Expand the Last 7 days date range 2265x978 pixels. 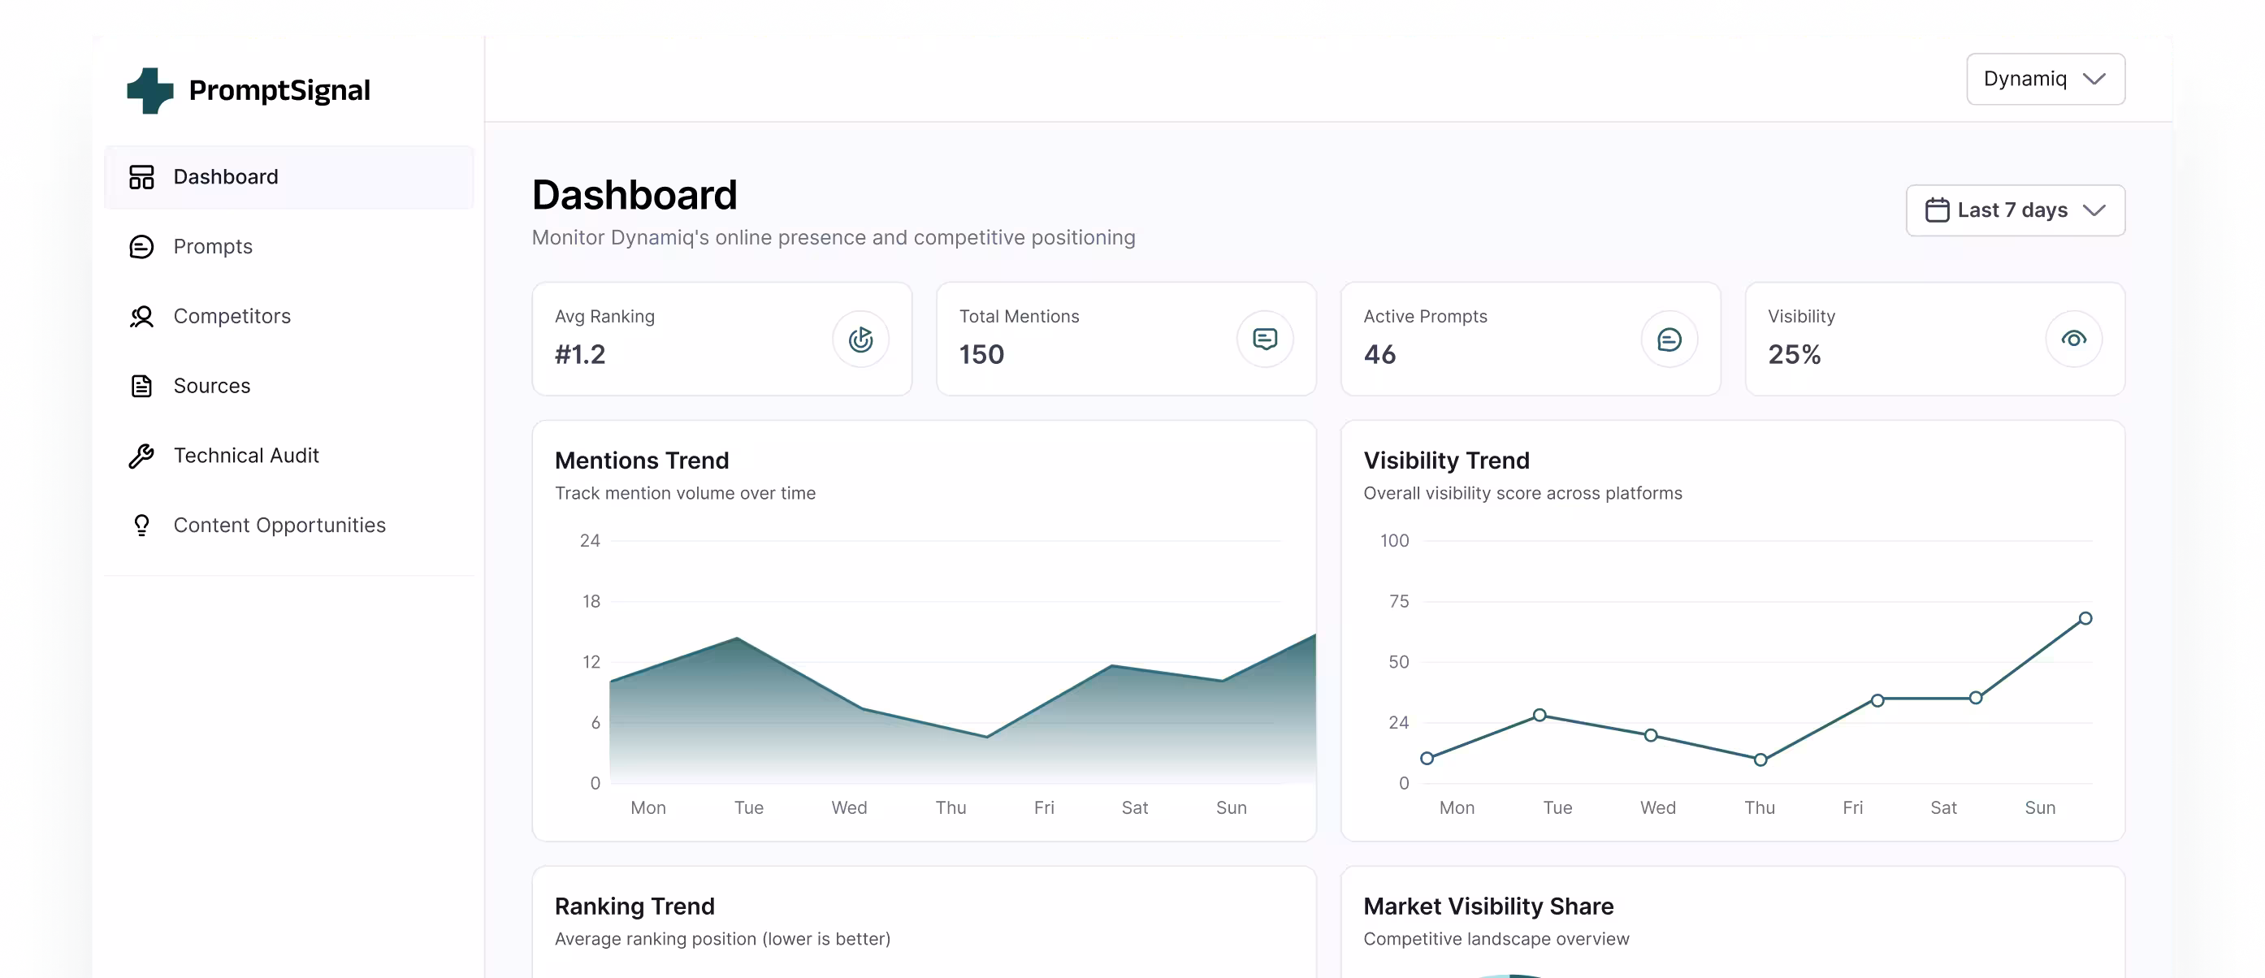[x=2015, y=210]
